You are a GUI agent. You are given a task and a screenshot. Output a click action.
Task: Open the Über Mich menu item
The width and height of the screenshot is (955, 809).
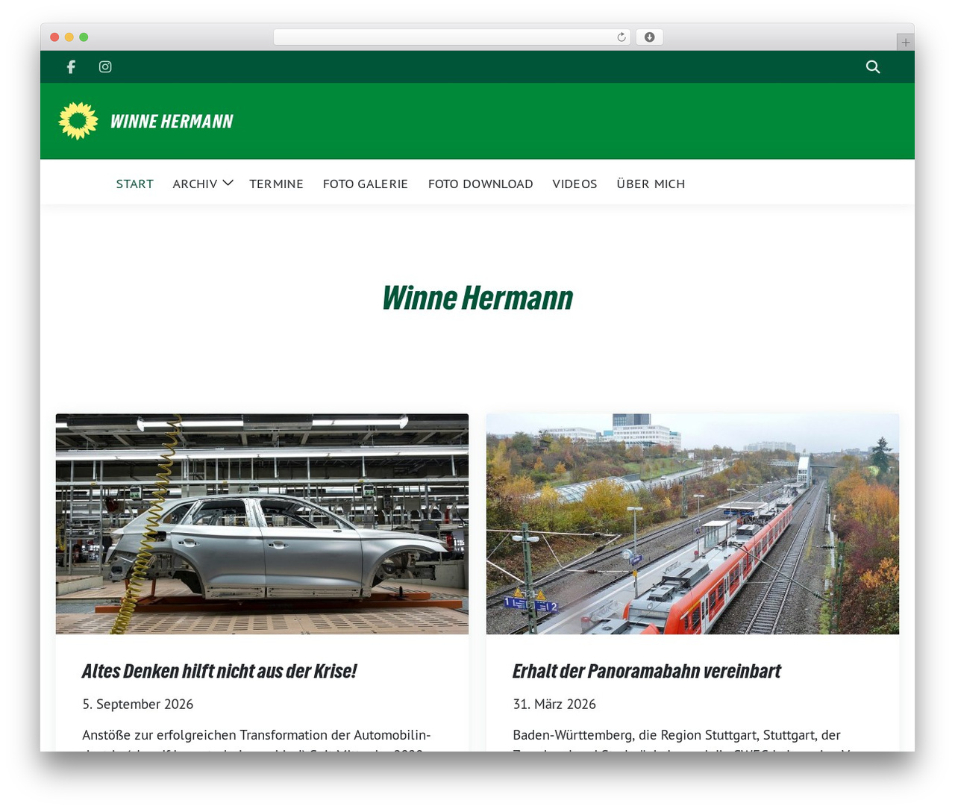pyautogui.click(x=651, y=184)
